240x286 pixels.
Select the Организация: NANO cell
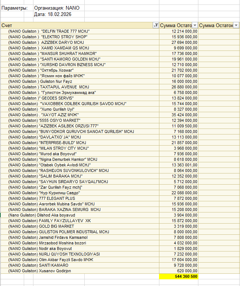click(57, 8)
